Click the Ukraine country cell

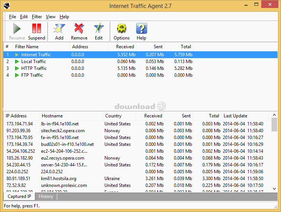(112, 179)
